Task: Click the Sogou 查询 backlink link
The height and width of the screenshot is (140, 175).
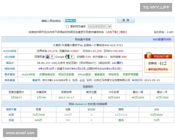Action: click(121, 120)
